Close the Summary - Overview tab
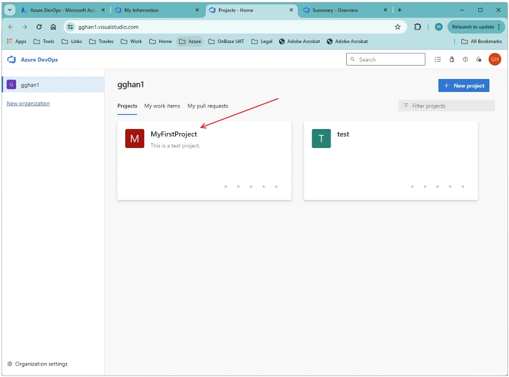The image size is (509, 377). (385, 10)
